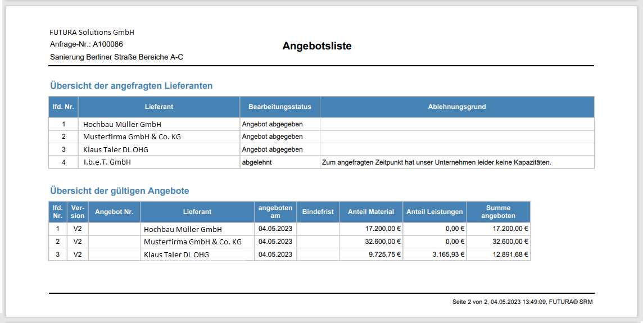
Task: Select the abgelehnt status cell
Action: click(257, 162)
